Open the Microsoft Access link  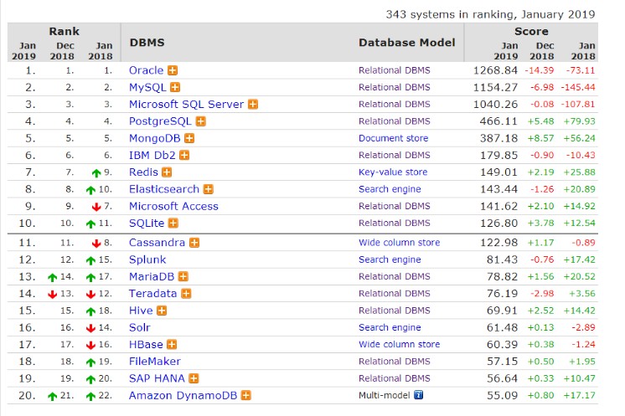pos(173,206)
